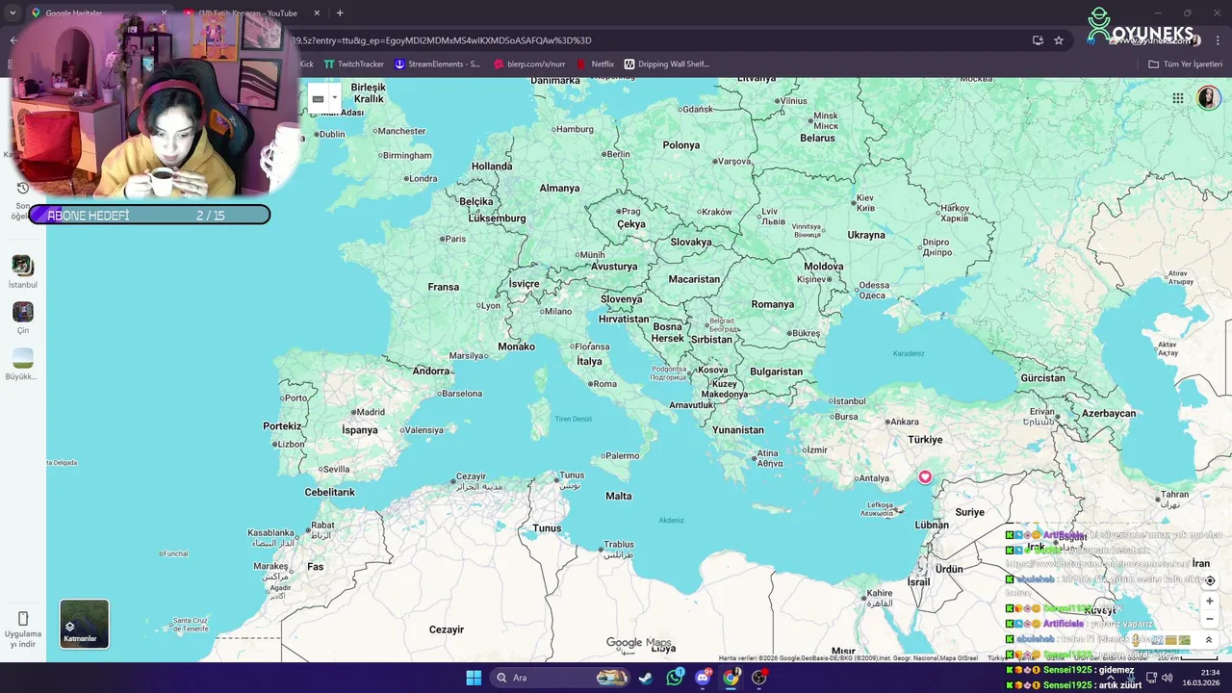This screenshot has height=693, width=1232.
Task: Click the Bükreş city label
Action: 805,333
